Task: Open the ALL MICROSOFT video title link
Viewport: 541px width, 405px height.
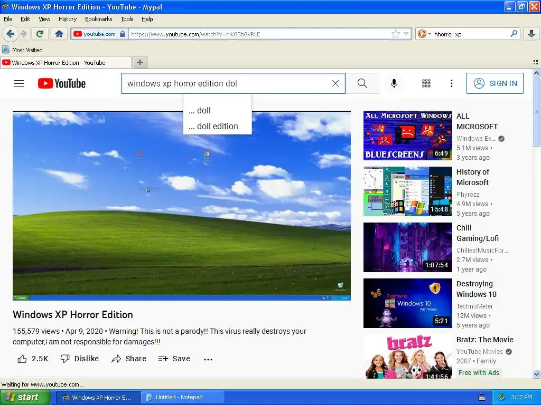Action: [x=477, y=121]
